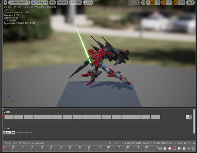Click the Vertices: 6,024 stat text
Image resolution: width=197 pixels, height=153 pixels.
11,18
